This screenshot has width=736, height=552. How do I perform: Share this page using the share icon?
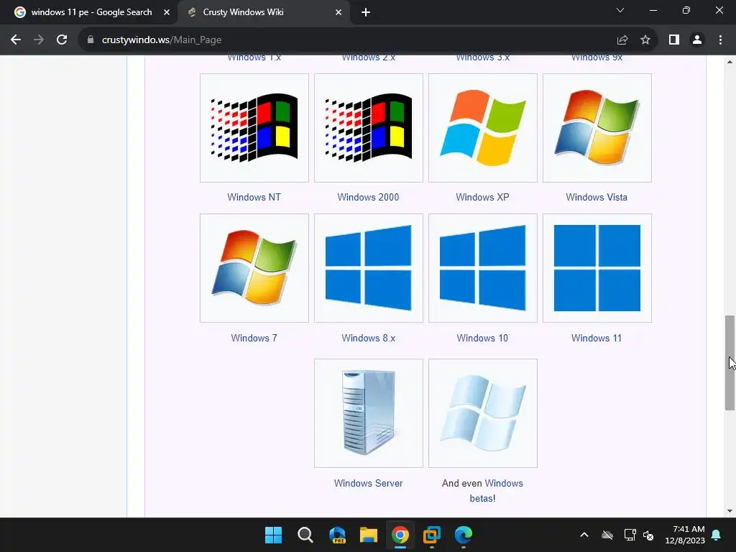[x=622, y=40]
